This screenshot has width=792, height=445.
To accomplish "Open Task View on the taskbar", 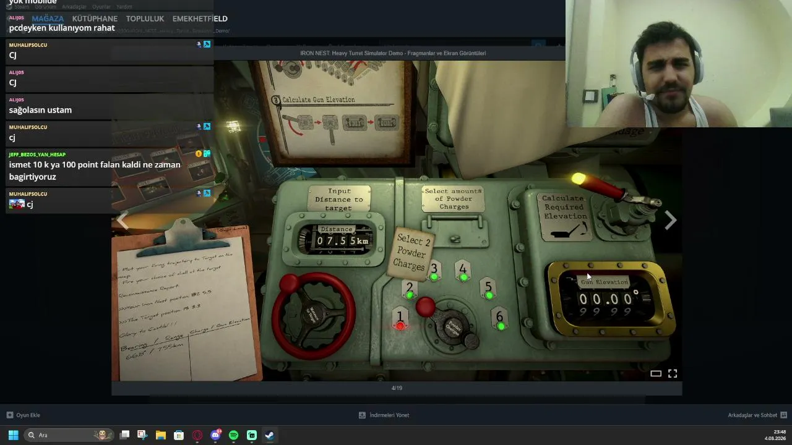I will pos(124,435).
